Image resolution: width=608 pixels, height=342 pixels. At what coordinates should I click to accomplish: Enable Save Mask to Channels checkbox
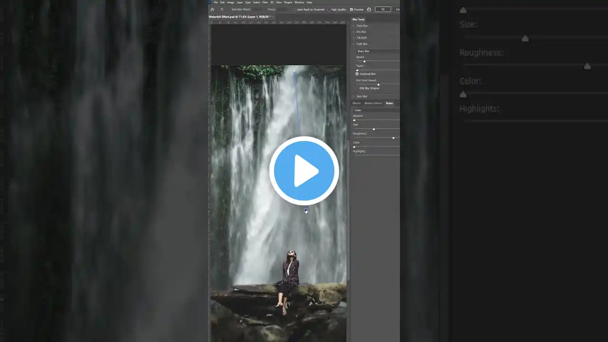(294, 9)
